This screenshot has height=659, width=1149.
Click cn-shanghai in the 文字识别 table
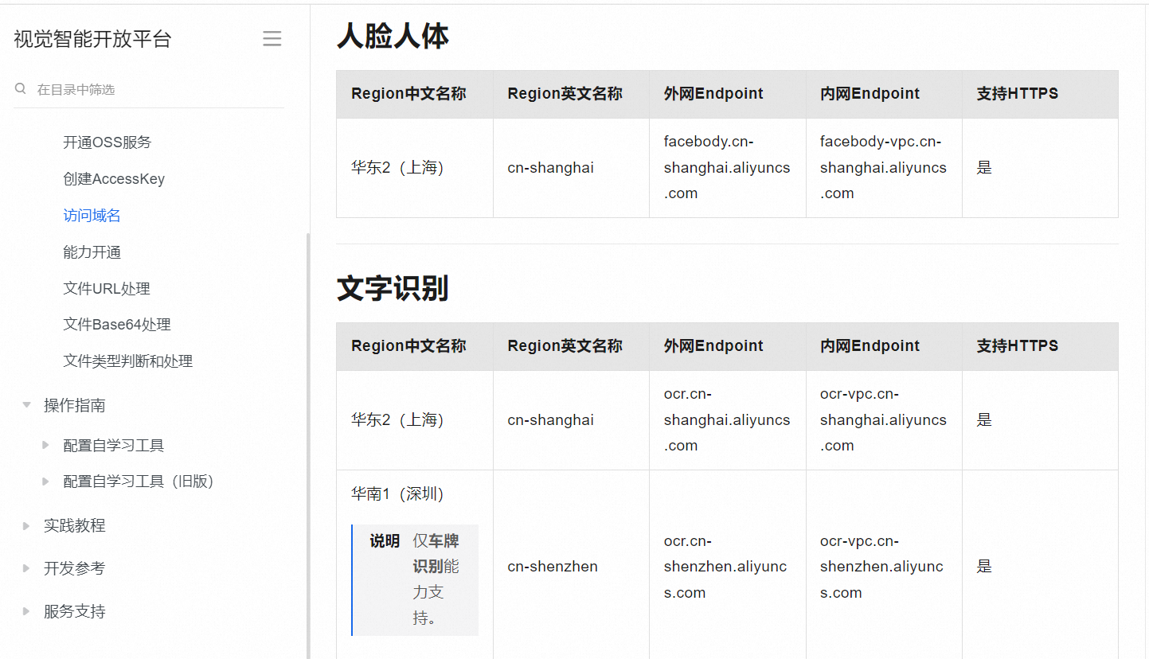(x=550, y=420)
